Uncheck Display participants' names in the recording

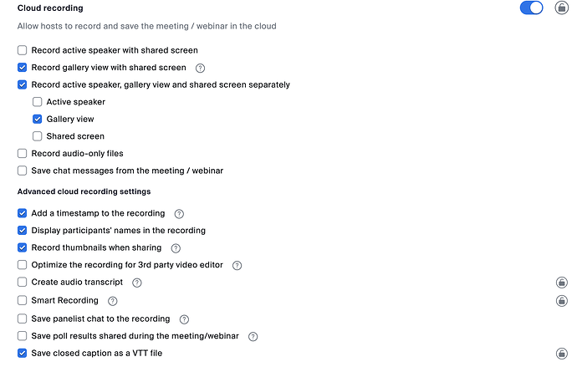23,230
